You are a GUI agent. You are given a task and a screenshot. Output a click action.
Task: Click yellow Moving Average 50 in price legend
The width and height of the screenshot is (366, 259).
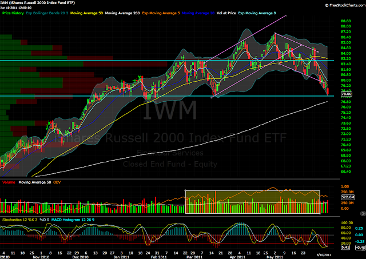click(x=86, y=13)
